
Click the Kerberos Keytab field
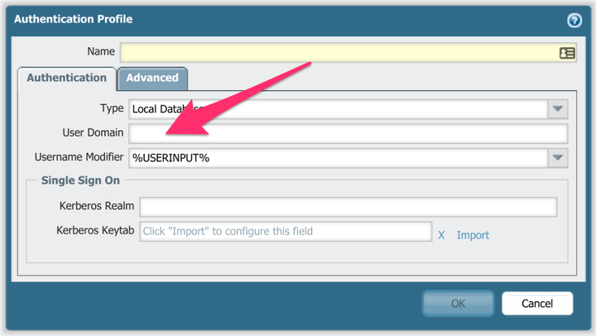pos(286,232)
